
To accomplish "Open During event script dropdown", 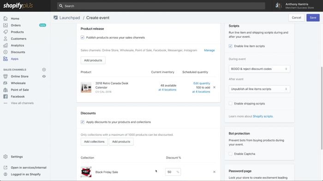I will [259, 69].
